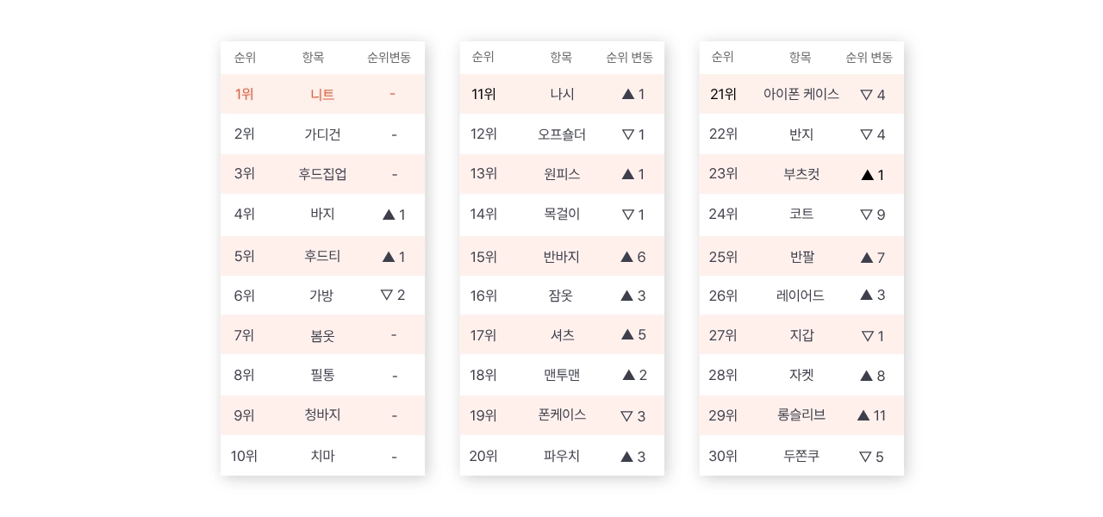Click the up triangle icon for 부츠컷
Image resolution: width=1103 pixels, height=517 pixels.
tap(867, 175)
